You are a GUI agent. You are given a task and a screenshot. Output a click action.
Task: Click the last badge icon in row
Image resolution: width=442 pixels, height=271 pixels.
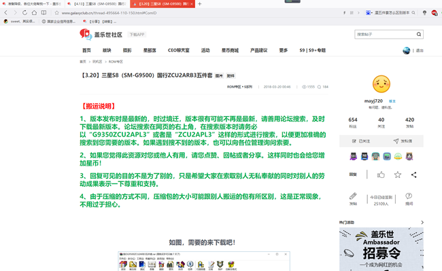pos(409,156)
